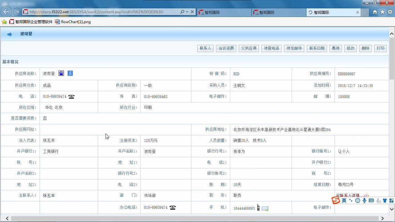Click the 修改 button

[x=351, y=48]
